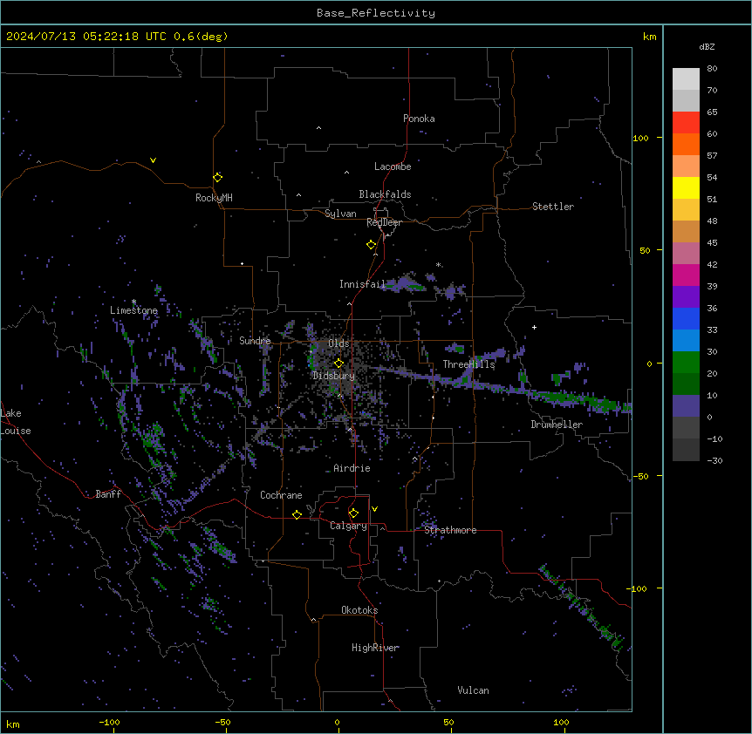Click the ThreeHills town label
Screen dimensions: 752x734
coord(468,364)
